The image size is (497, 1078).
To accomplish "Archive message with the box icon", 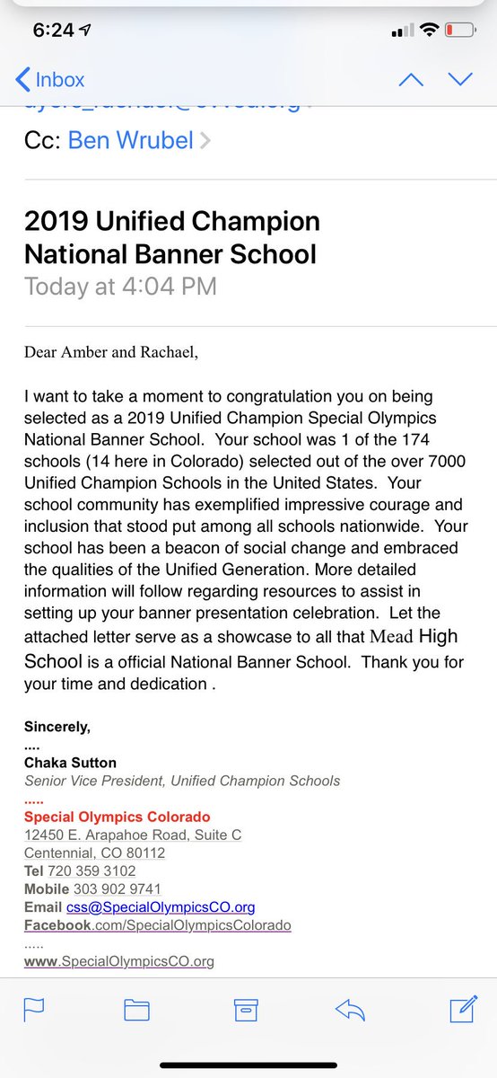I will [246, 1010].
